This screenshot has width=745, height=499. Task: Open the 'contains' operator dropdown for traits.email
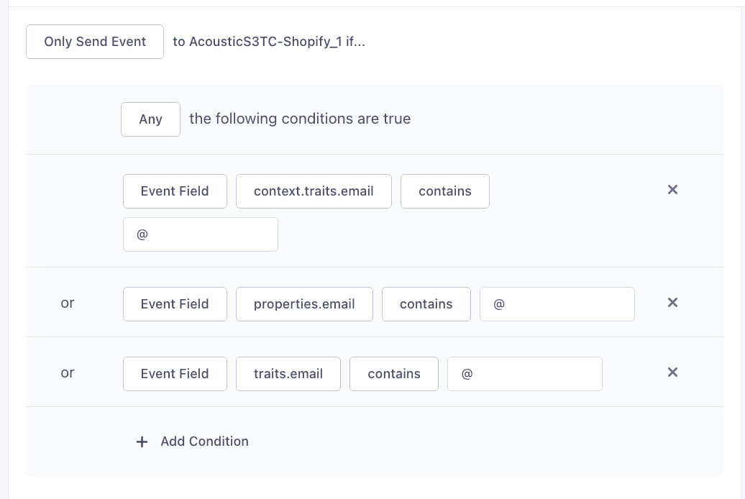tap(393, 373)
